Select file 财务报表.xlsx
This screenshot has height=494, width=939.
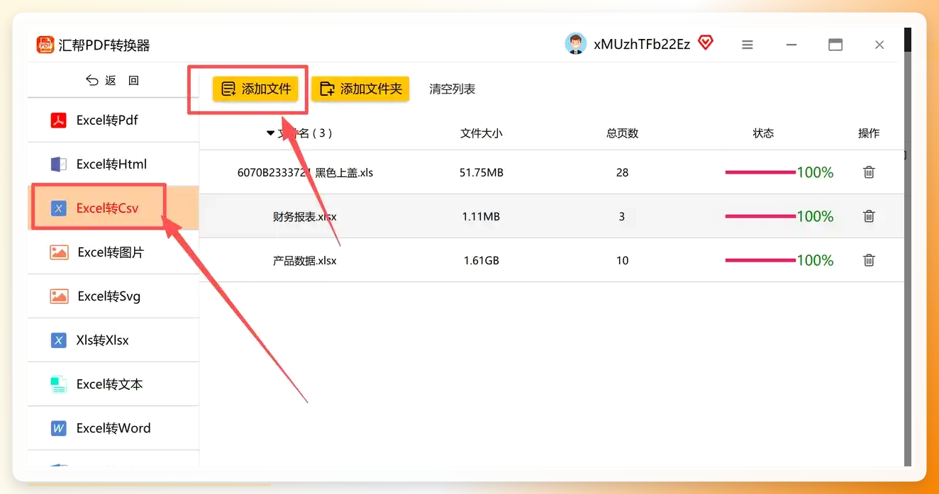(x=305, y=216)
